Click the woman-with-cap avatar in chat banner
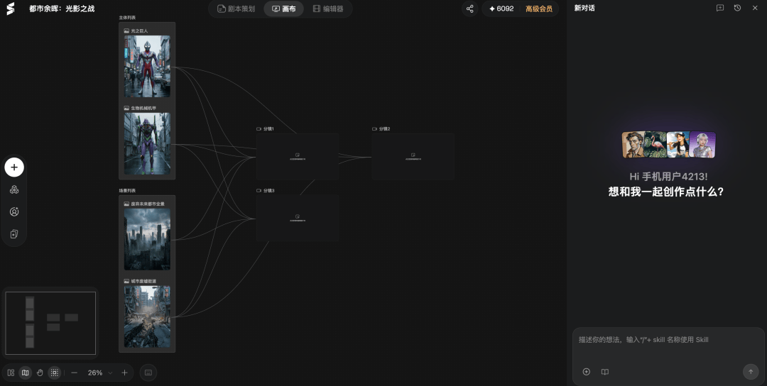The image size is (767, 386). [678, 145]
